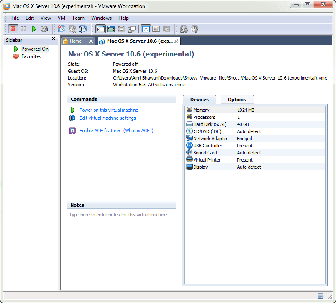
Task: Open the Help menu
Action: (123, 18)
